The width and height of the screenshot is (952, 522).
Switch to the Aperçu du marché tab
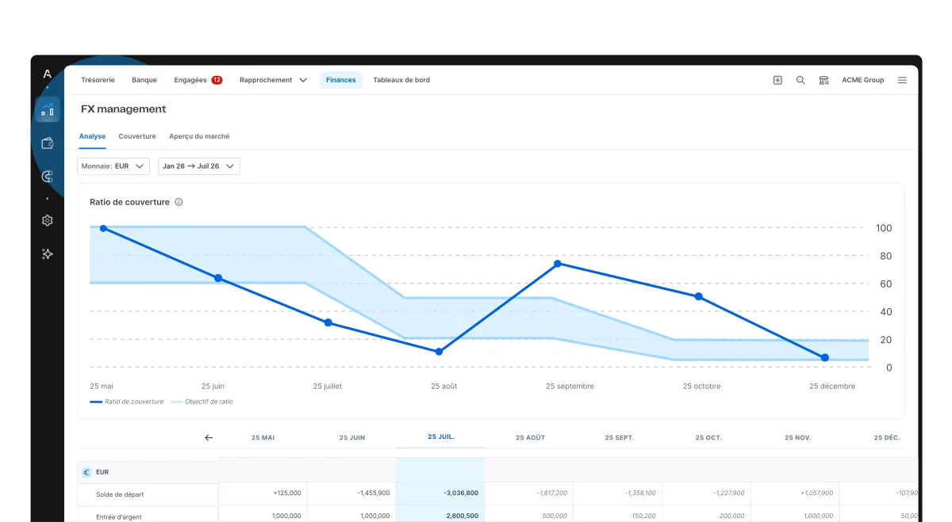(x=199, y=136)
